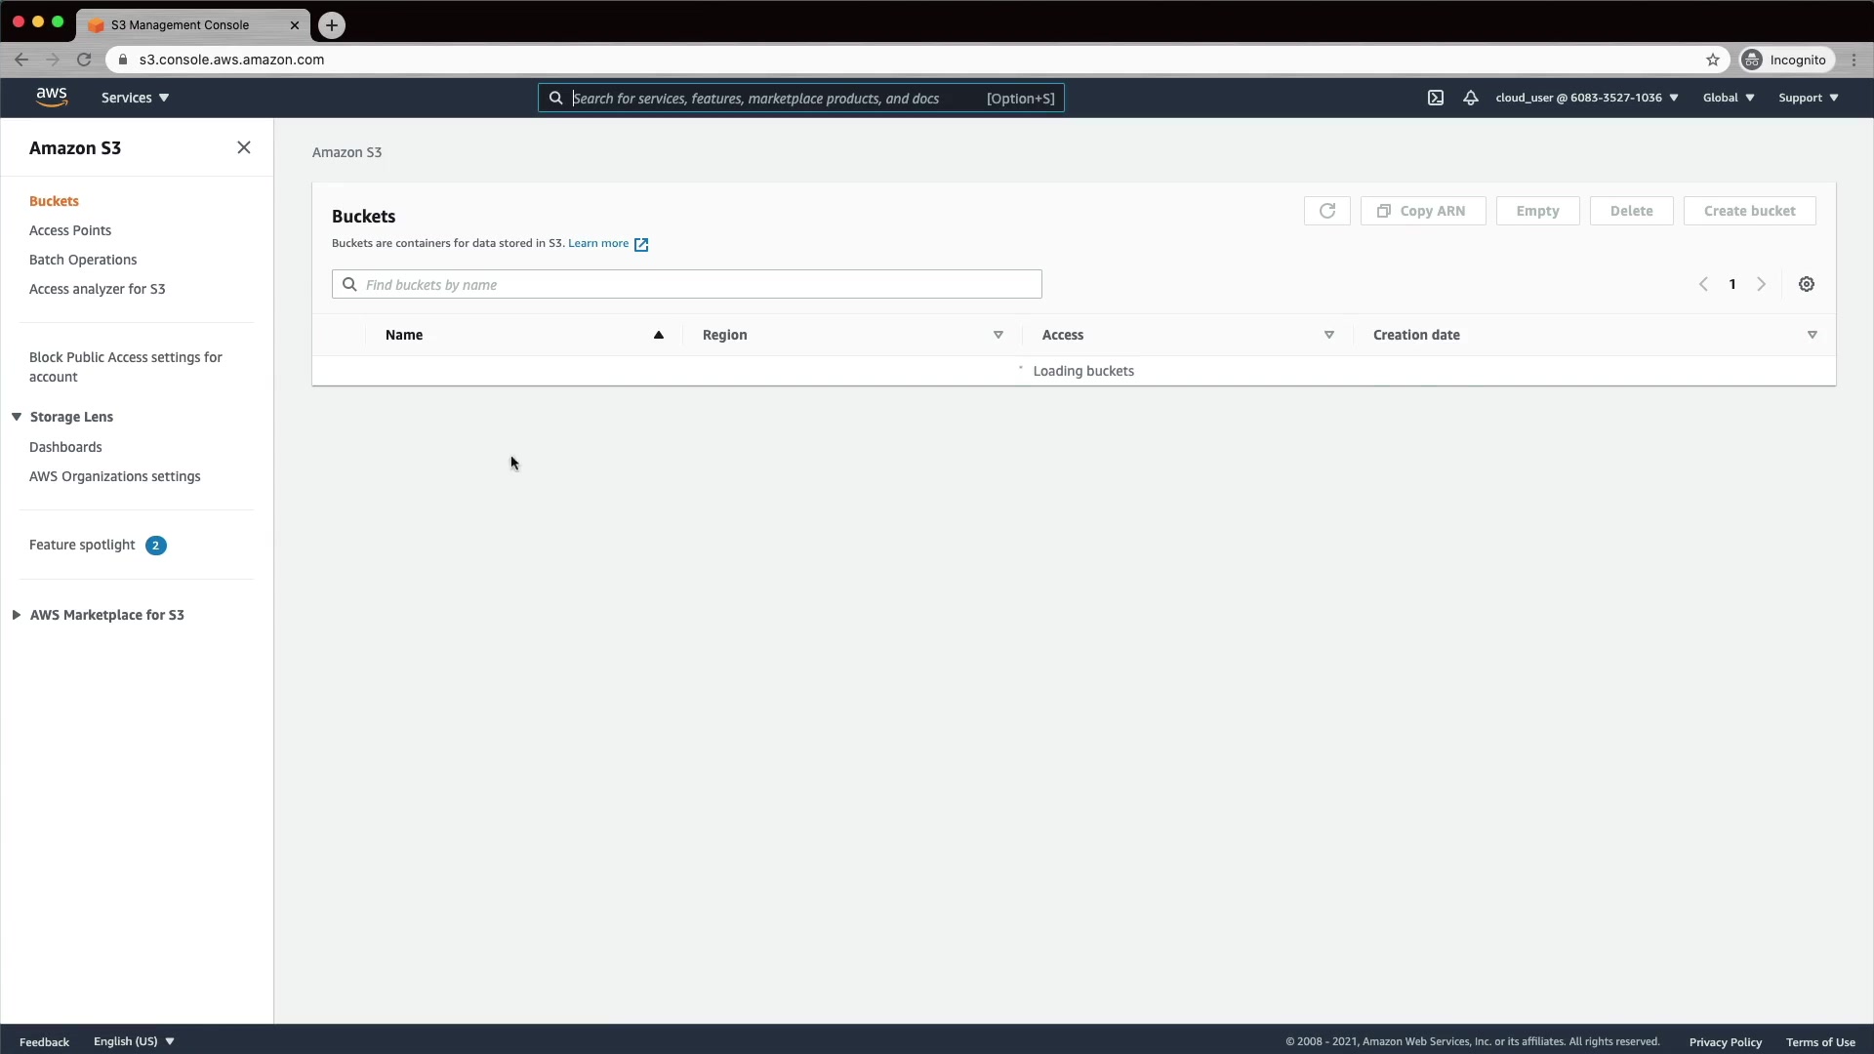Expand AWS Marketplace for S3 section
Screen dimensions: 1874x1054
17,615
